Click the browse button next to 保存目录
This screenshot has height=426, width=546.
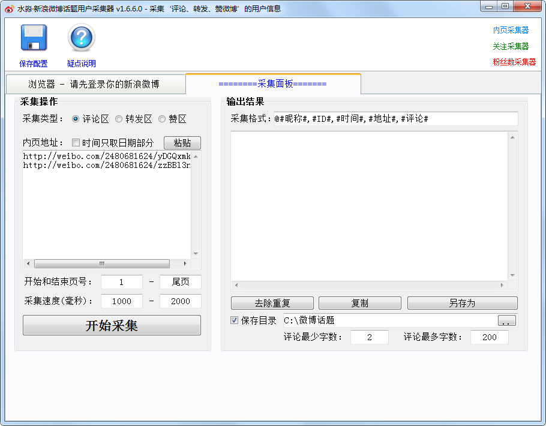click(506, 321)
